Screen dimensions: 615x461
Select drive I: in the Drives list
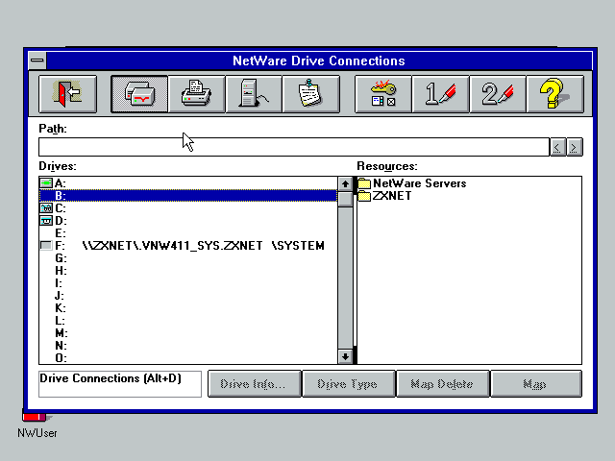click(188, 283)
